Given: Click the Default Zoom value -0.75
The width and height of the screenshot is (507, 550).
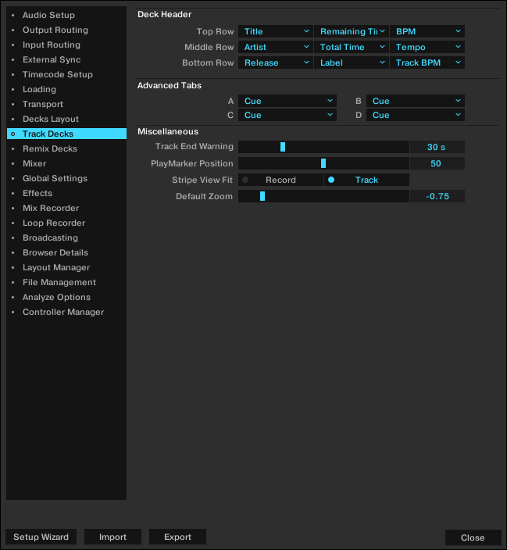Looking at the screenshot, I should [437, 196].
